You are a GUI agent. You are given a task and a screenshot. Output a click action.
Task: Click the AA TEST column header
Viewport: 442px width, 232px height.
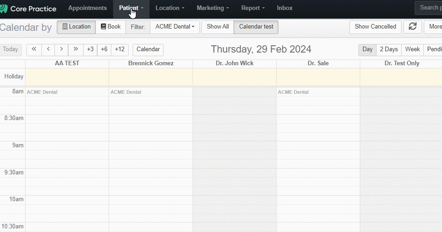pos(67,63)
